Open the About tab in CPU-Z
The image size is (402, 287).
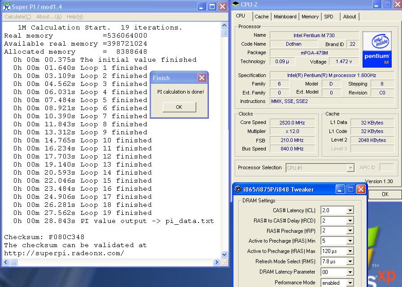tap(350, 17)
